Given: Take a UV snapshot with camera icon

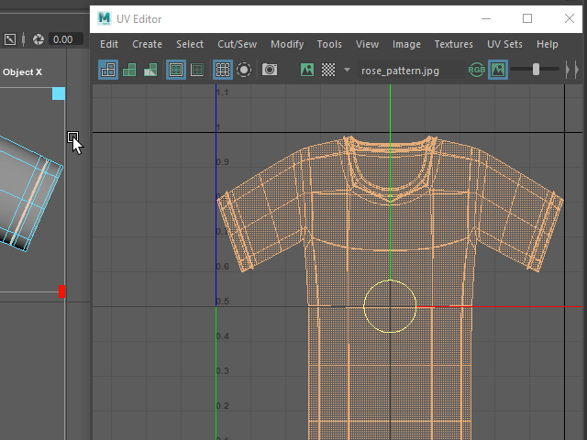Looking at the screenshot, I should pyautogui.click(x=270, y=70).
